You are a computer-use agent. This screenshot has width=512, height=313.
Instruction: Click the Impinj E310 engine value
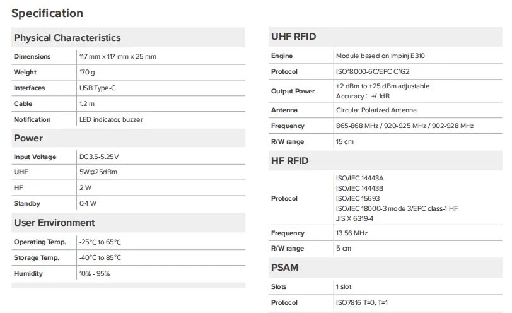[x=380, y=56]
